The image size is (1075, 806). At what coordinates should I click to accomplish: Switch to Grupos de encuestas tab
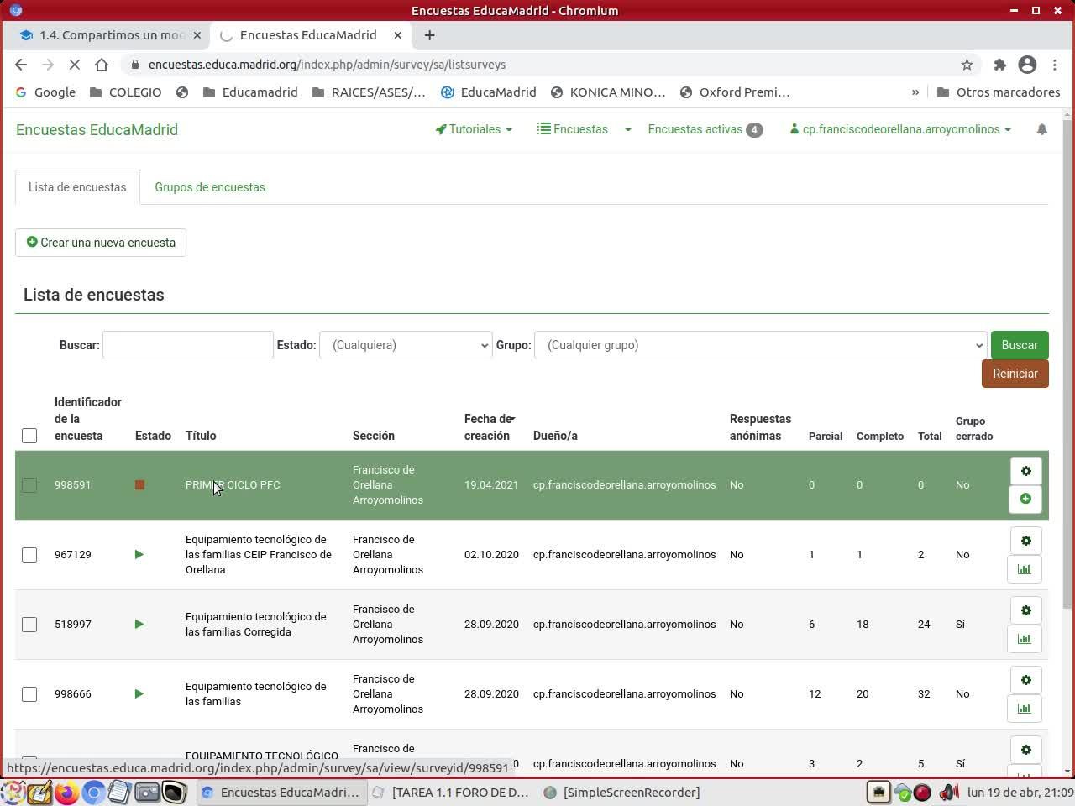point(209,187)
